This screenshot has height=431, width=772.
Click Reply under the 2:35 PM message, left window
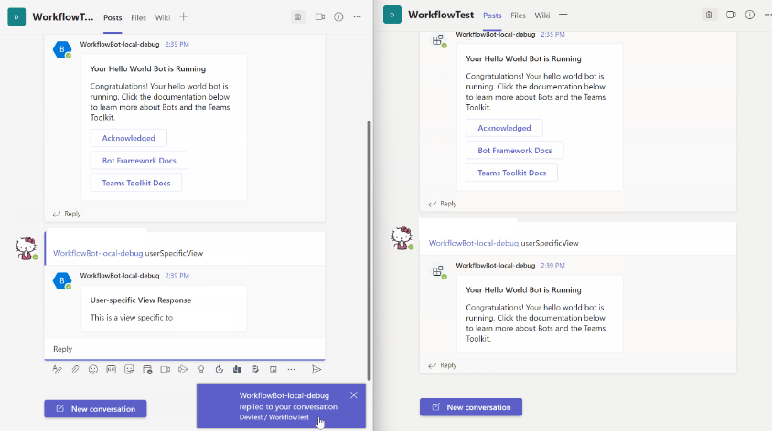tap(67, 214)
